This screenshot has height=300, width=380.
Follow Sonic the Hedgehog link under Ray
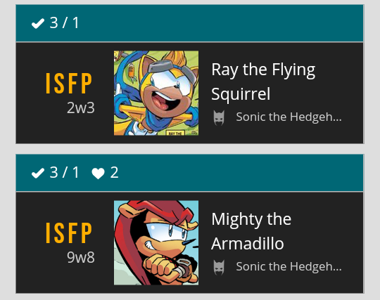289,117
